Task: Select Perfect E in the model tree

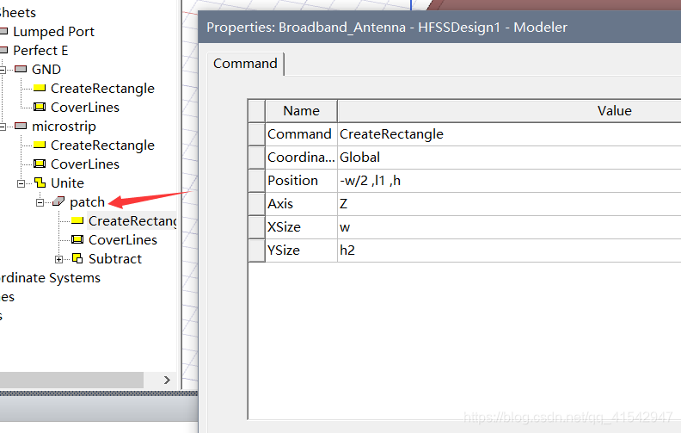Action: coord(40,51)
